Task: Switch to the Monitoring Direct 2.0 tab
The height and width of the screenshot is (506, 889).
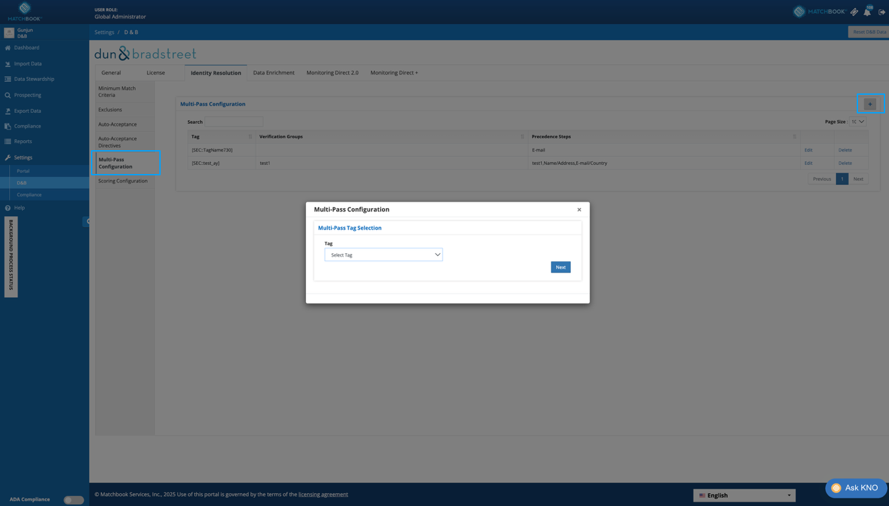Action: pos(332,73)
